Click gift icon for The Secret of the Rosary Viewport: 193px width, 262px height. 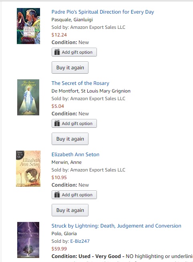[x=57, y=123]
